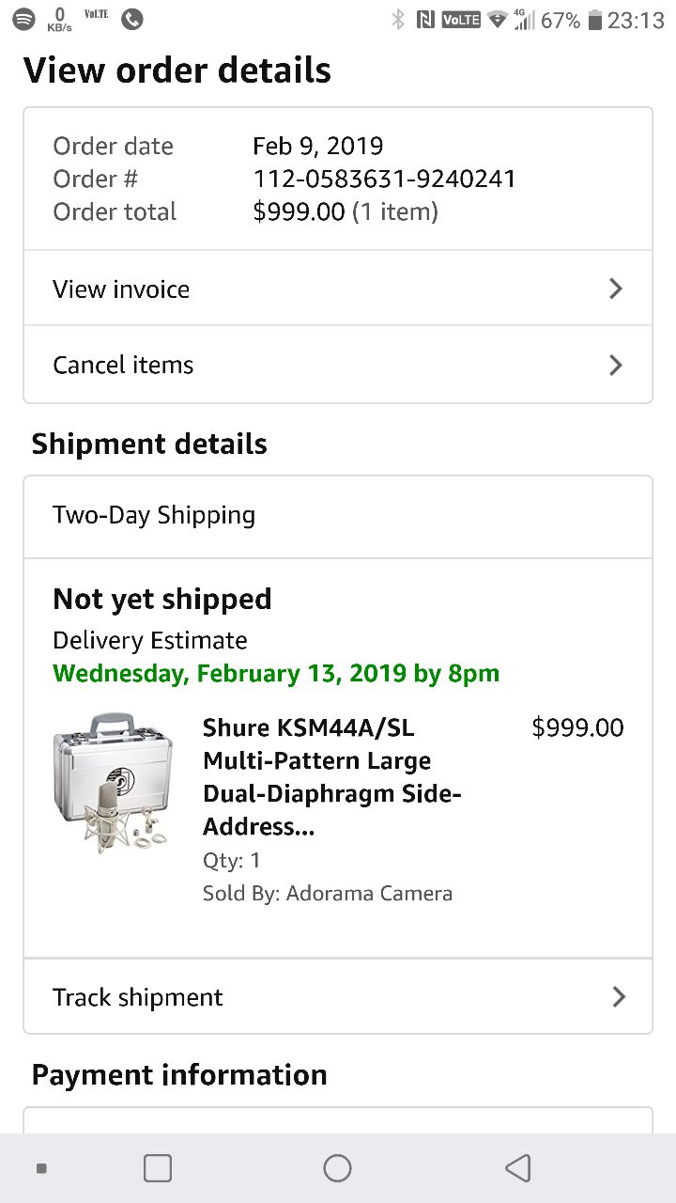The image size is (676, 1203).
Task: Tap the small dot navigation bar icon
Action: pos(41,1168)
